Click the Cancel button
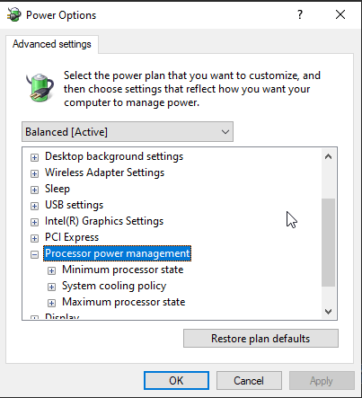Viewport: 362px width, 398px height. (x=249, y=381)
